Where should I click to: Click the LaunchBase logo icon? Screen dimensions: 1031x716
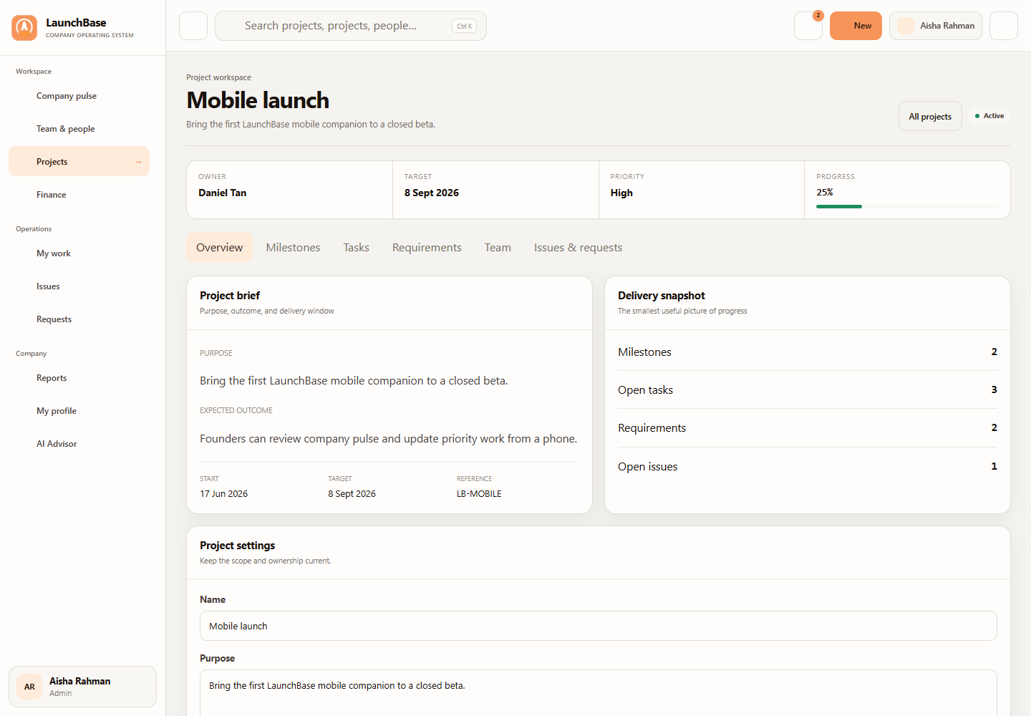point(24,28)
